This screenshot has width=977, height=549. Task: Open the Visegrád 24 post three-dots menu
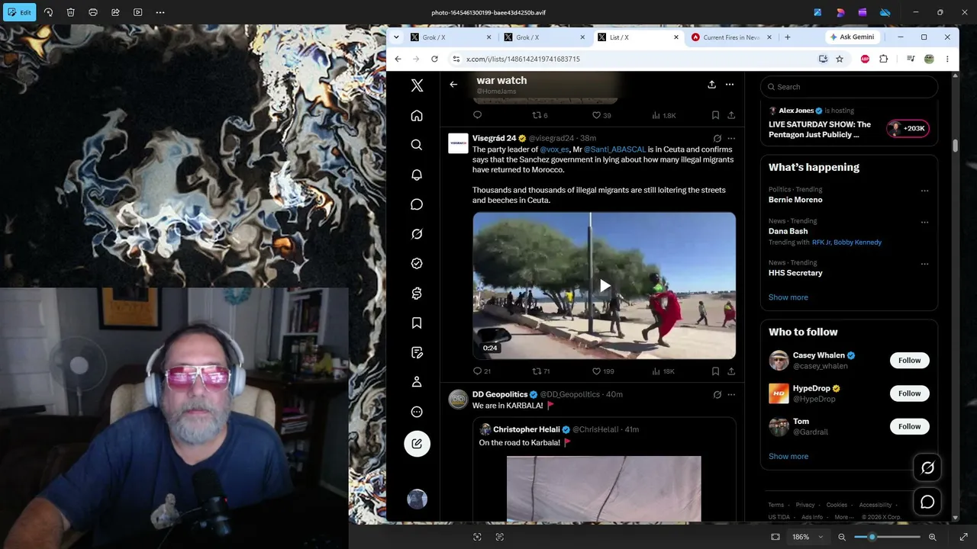(731, 139)
